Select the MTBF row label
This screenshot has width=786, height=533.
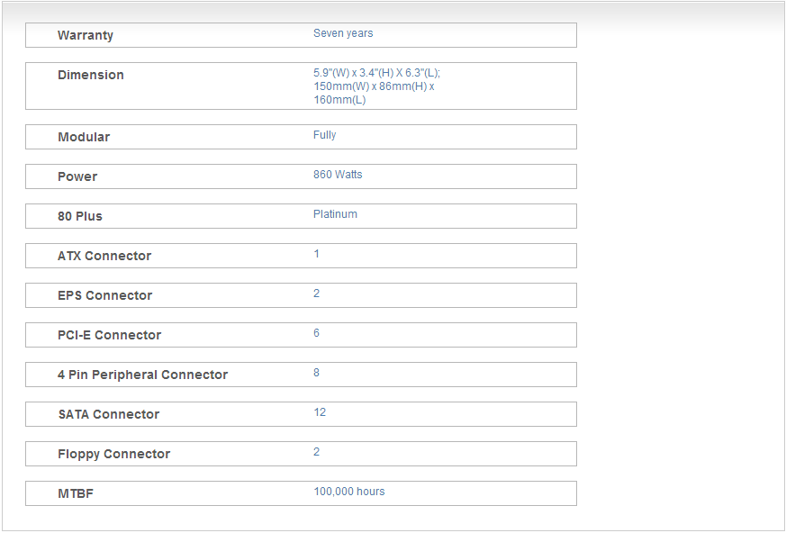(x=76, y=494)
